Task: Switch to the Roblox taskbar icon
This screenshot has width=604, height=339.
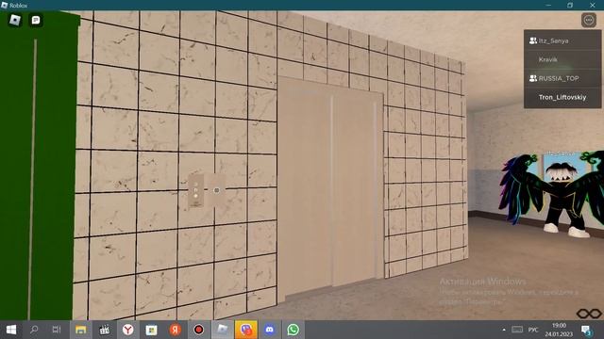Action: [223, 330]
